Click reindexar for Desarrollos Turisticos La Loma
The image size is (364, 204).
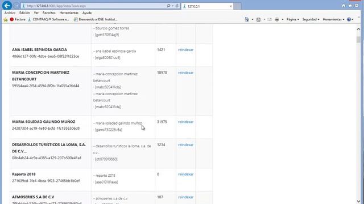(x=185, y=145)
